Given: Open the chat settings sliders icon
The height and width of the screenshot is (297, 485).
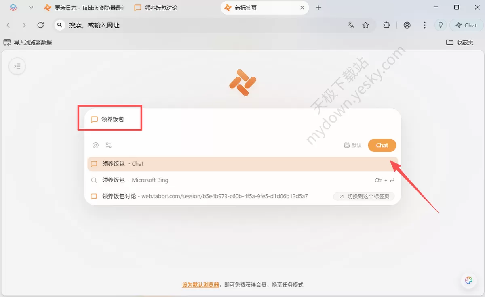Looking at the screenshot, I should coord(108,145).
